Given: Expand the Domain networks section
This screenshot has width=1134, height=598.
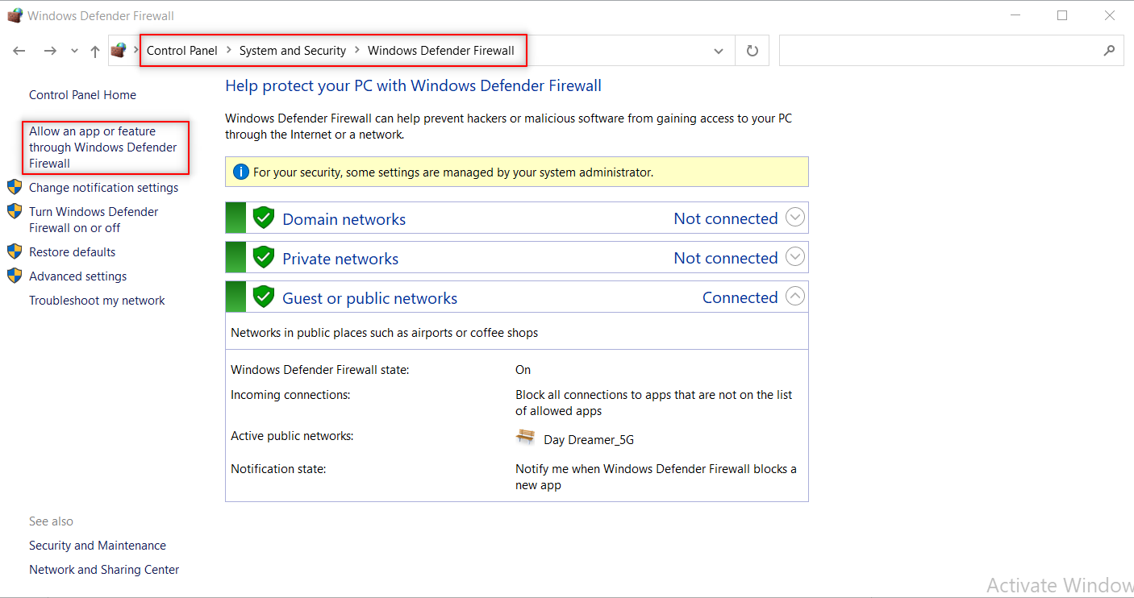Looking at the screenshot, I should [x=795, y=218].
